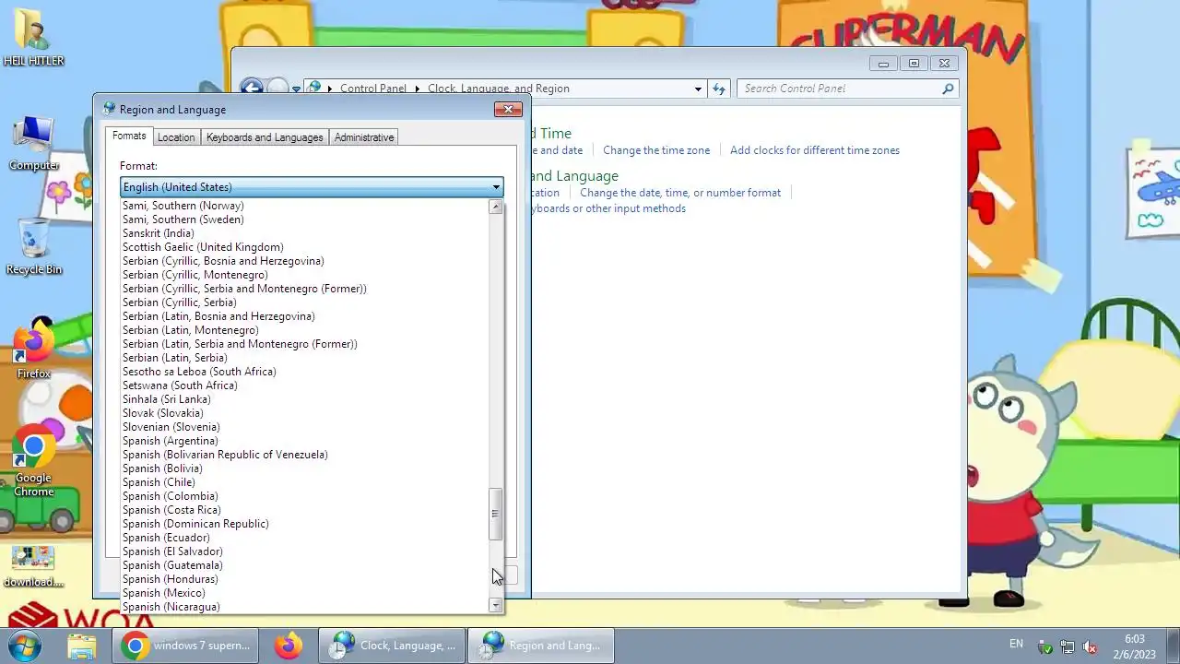This screenshot has width=1180, height=664.
Task: Click the format list scroll up arrow
Action: [496, 207]
